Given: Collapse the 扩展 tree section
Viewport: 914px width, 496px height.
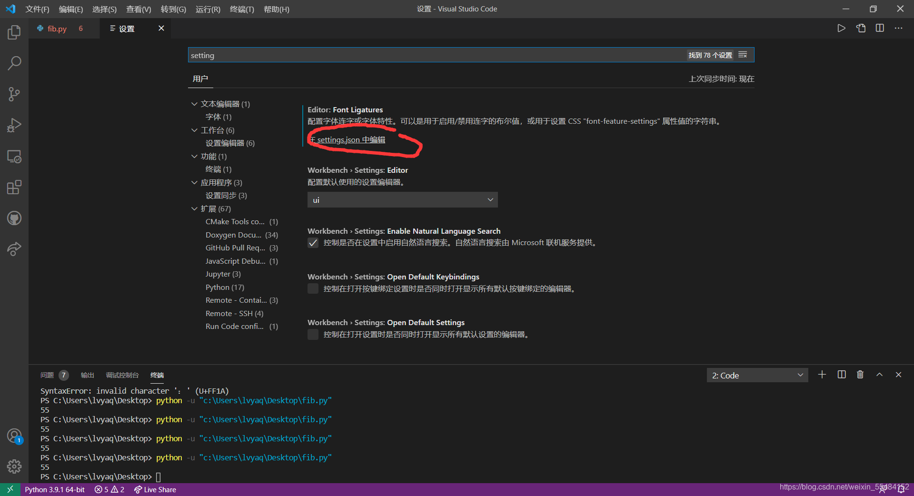Looking at the screenshot, I should coord(194,208).
